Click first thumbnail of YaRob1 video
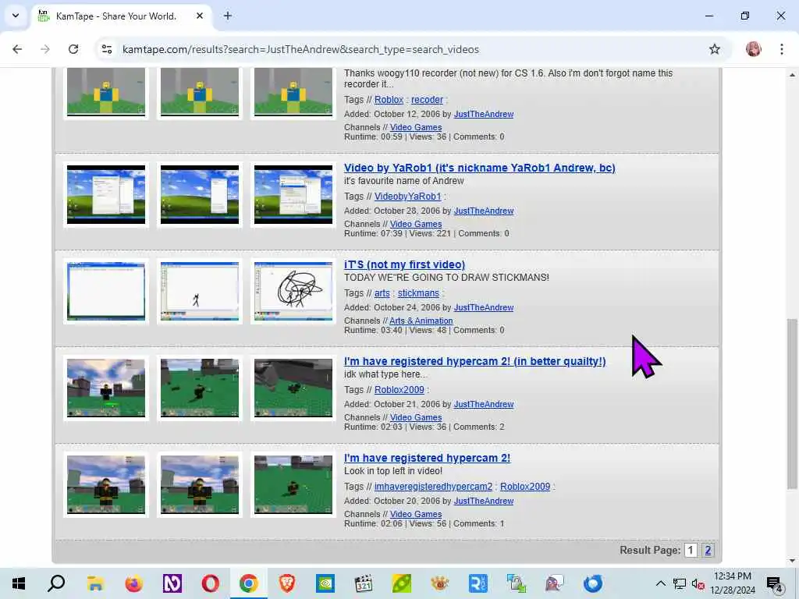 [106, 194]
